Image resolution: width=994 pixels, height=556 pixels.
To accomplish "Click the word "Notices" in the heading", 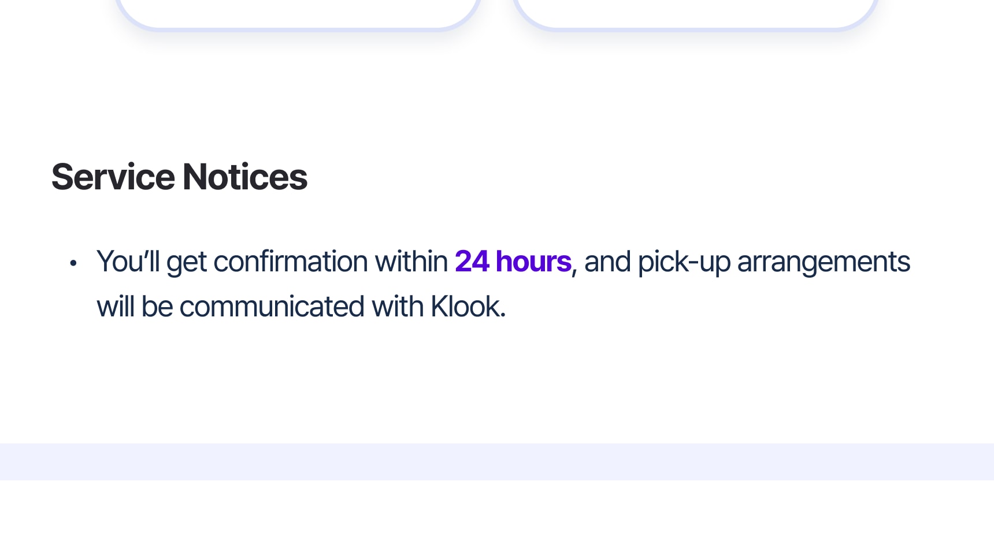I will tap(245, 177).
